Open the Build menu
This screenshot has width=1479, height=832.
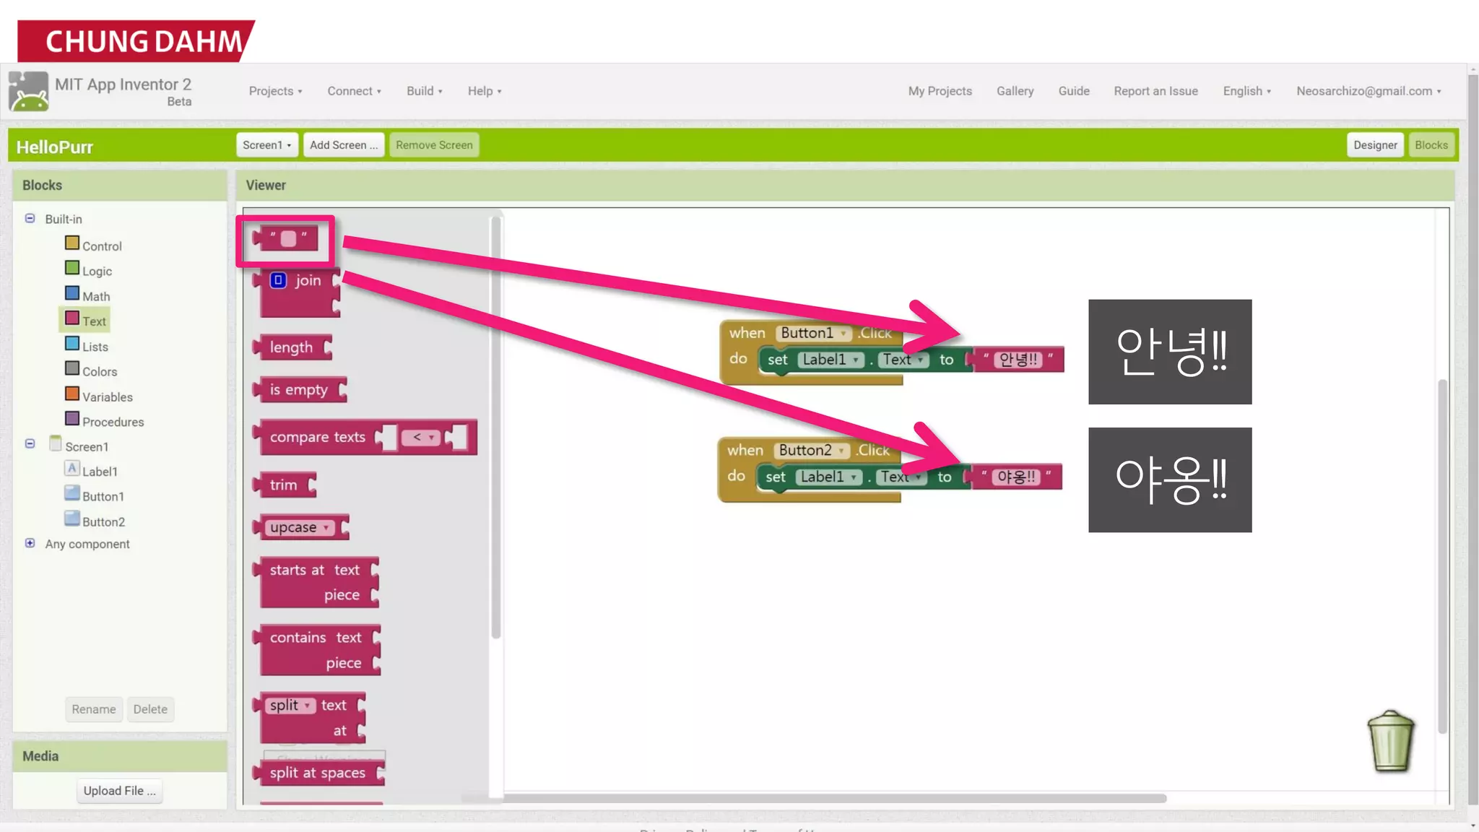(424, 91)
